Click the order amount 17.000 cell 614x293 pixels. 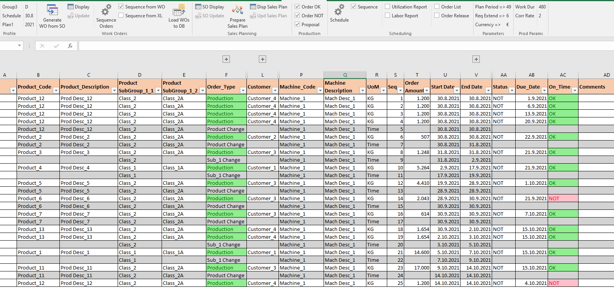click(417, 268)
